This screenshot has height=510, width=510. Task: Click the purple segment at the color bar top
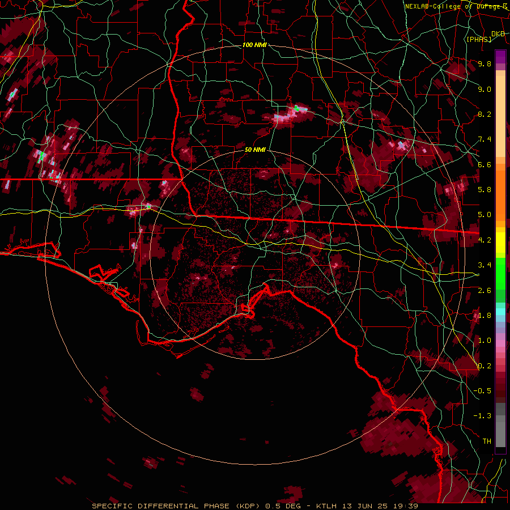pyautogui.click(x=500, y=57)
